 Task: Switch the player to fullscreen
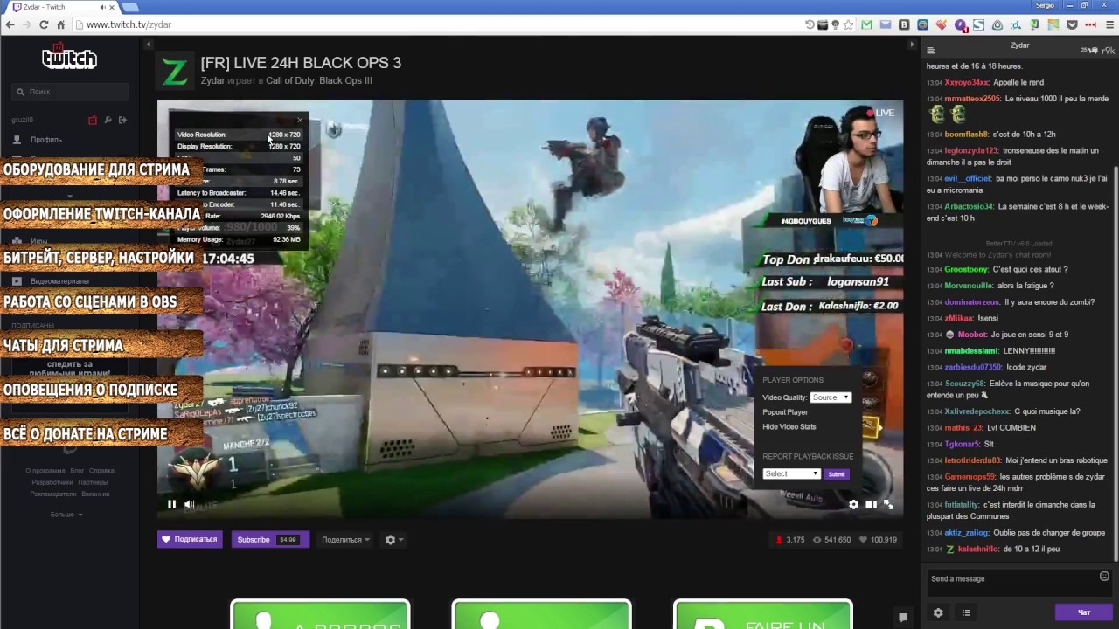click(x=888, y=504)
